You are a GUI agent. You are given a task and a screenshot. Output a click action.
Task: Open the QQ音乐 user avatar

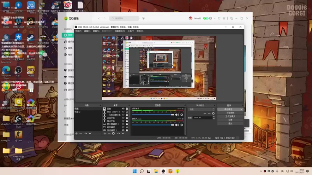point(190,18)
